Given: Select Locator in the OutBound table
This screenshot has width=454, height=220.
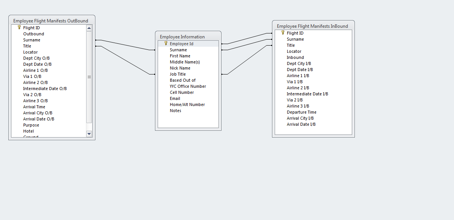Looking at the screenshot, I should pyautogui.click(x=30, y=52).
